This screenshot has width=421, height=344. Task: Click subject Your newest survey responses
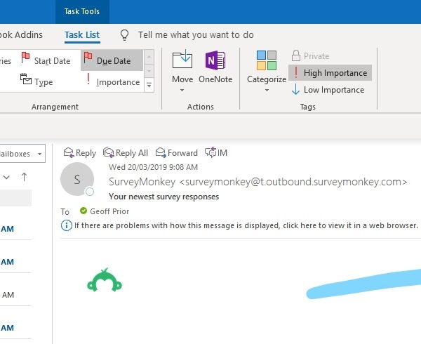tap(163, 197)
